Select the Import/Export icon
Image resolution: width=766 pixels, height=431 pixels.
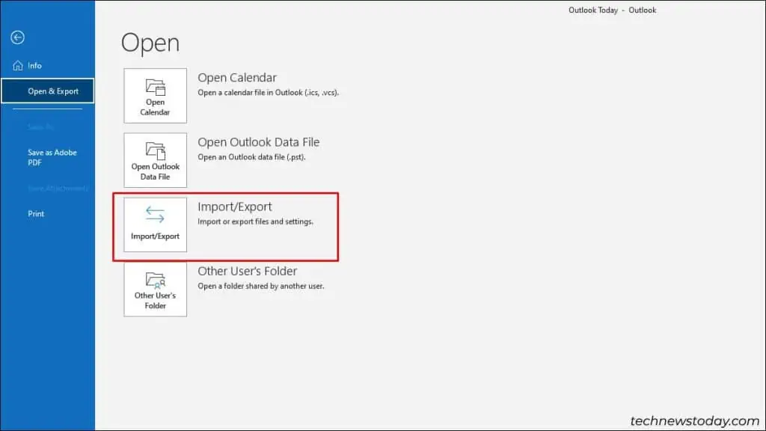(x=155, y=224)
